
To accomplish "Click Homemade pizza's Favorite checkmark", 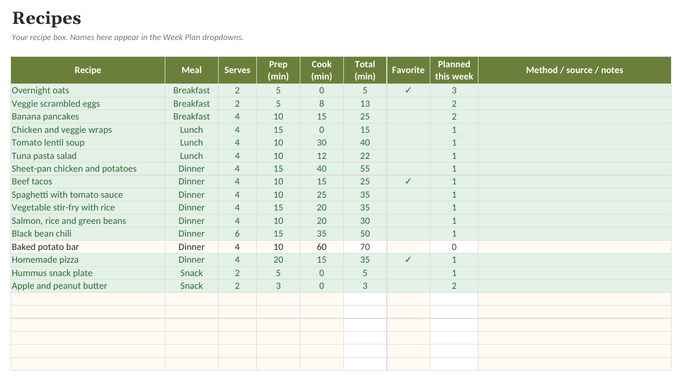I will tap(408, 260).
